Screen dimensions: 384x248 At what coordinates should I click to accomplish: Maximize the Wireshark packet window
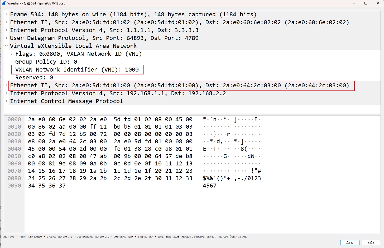[x=366, y=3]
